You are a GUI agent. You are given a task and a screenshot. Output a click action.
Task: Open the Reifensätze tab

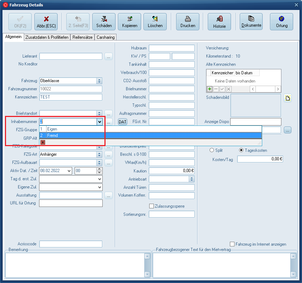82,37
